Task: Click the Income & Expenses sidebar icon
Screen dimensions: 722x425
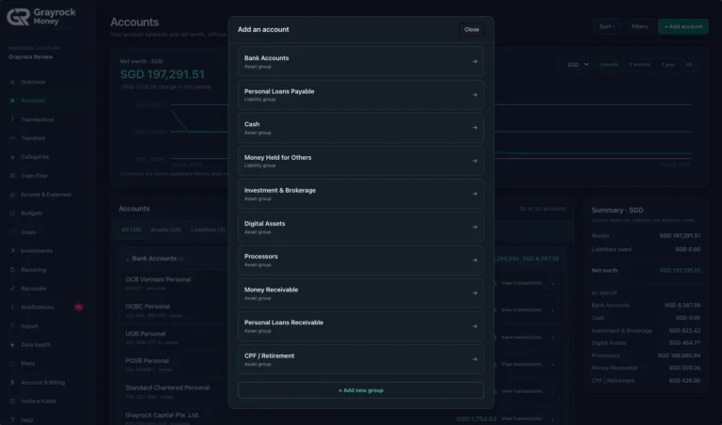Action: coord(12,195)
